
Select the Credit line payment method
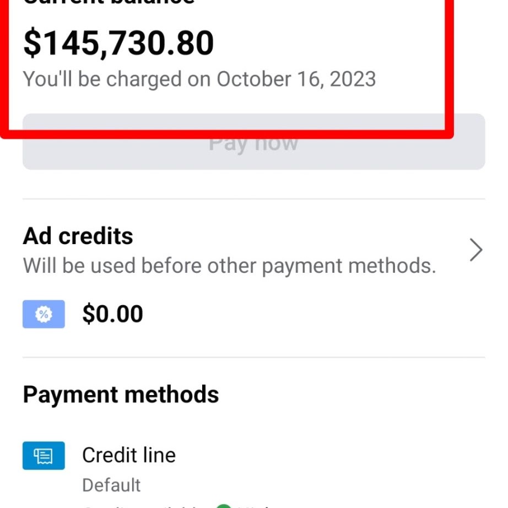tap(129, 455)
